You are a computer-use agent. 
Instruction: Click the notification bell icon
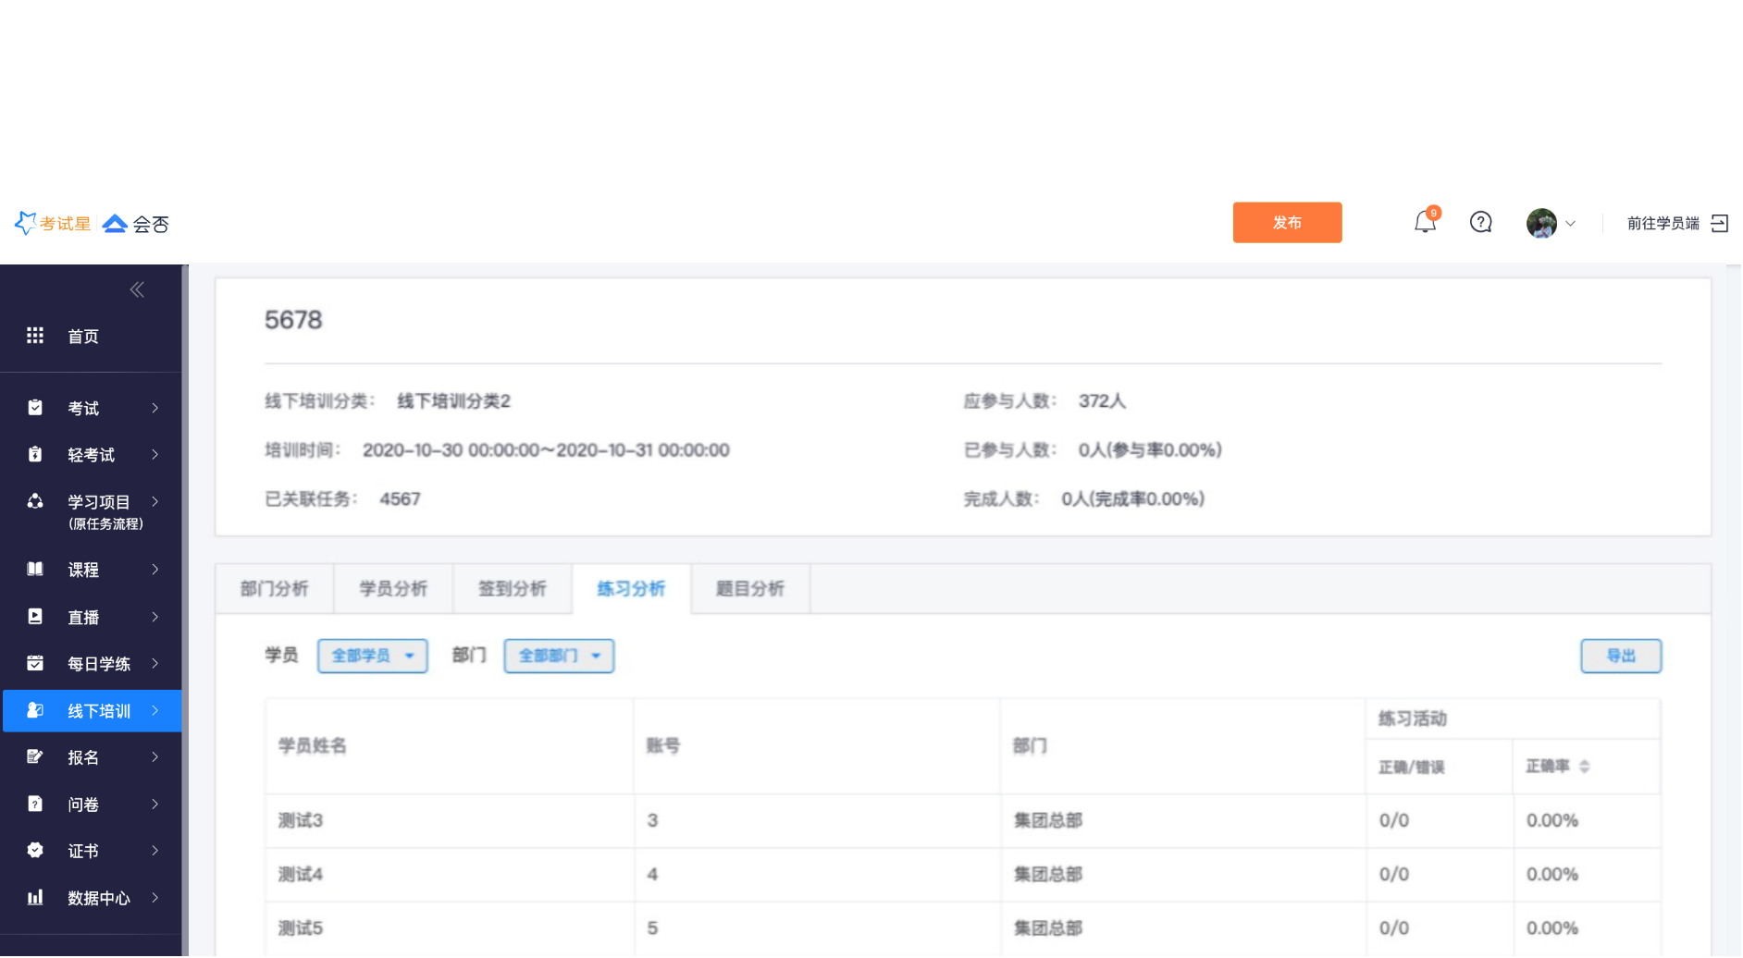1425,223
